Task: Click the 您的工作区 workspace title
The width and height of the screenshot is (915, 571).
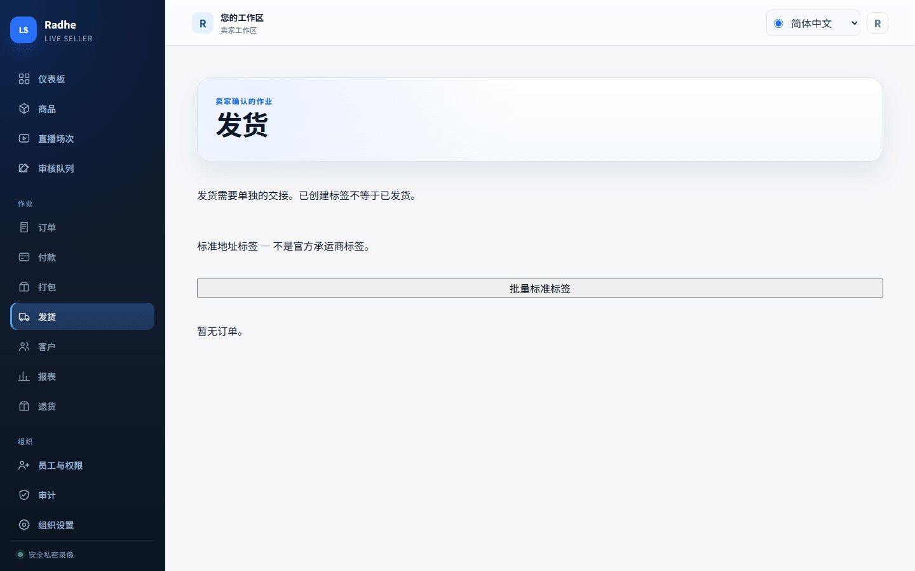Action: click(242, 18)
